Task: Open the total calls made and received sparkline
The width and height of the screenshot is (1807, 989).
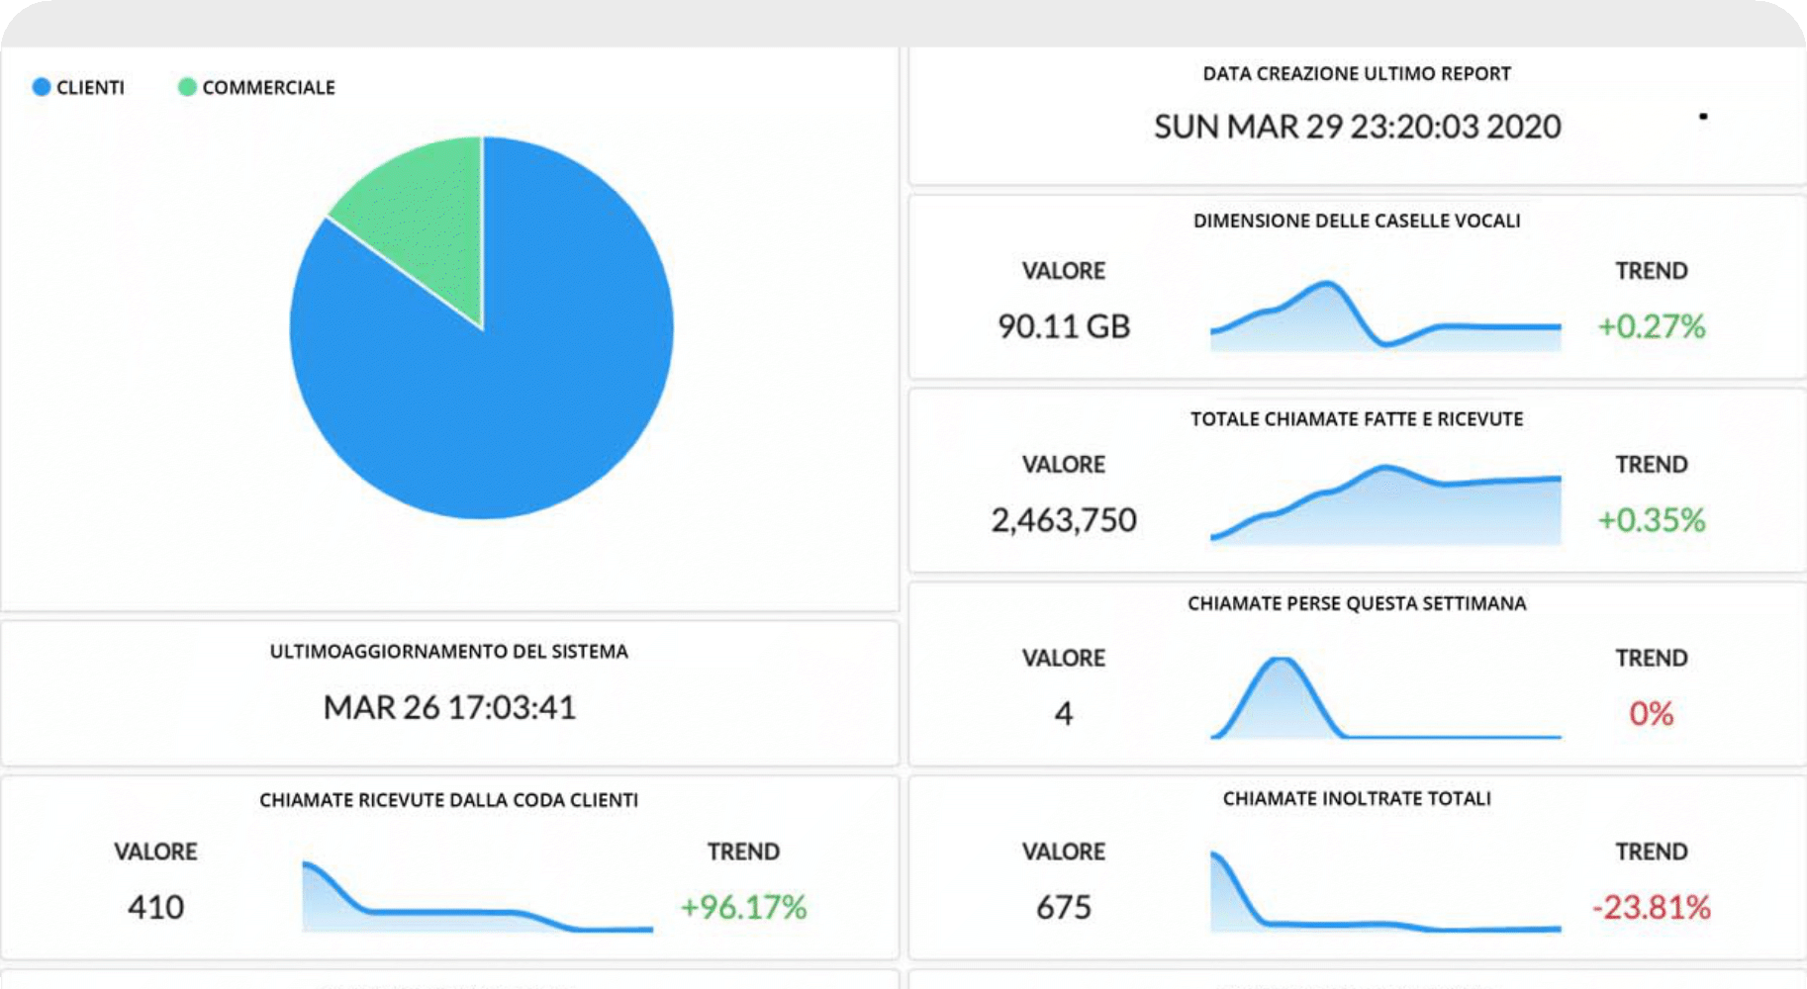Action: 1384,506
